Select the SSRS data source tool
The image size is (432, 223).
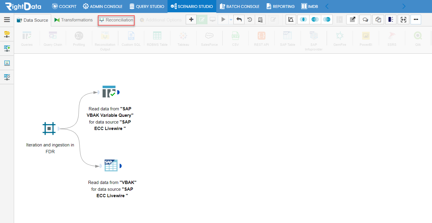pyautogui.click(x=392, y=39)
